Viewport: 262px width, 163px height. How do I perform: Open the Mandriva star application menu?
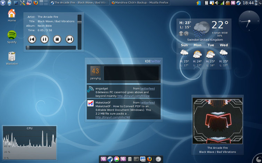pyautogui.click(x=3, y=3)
